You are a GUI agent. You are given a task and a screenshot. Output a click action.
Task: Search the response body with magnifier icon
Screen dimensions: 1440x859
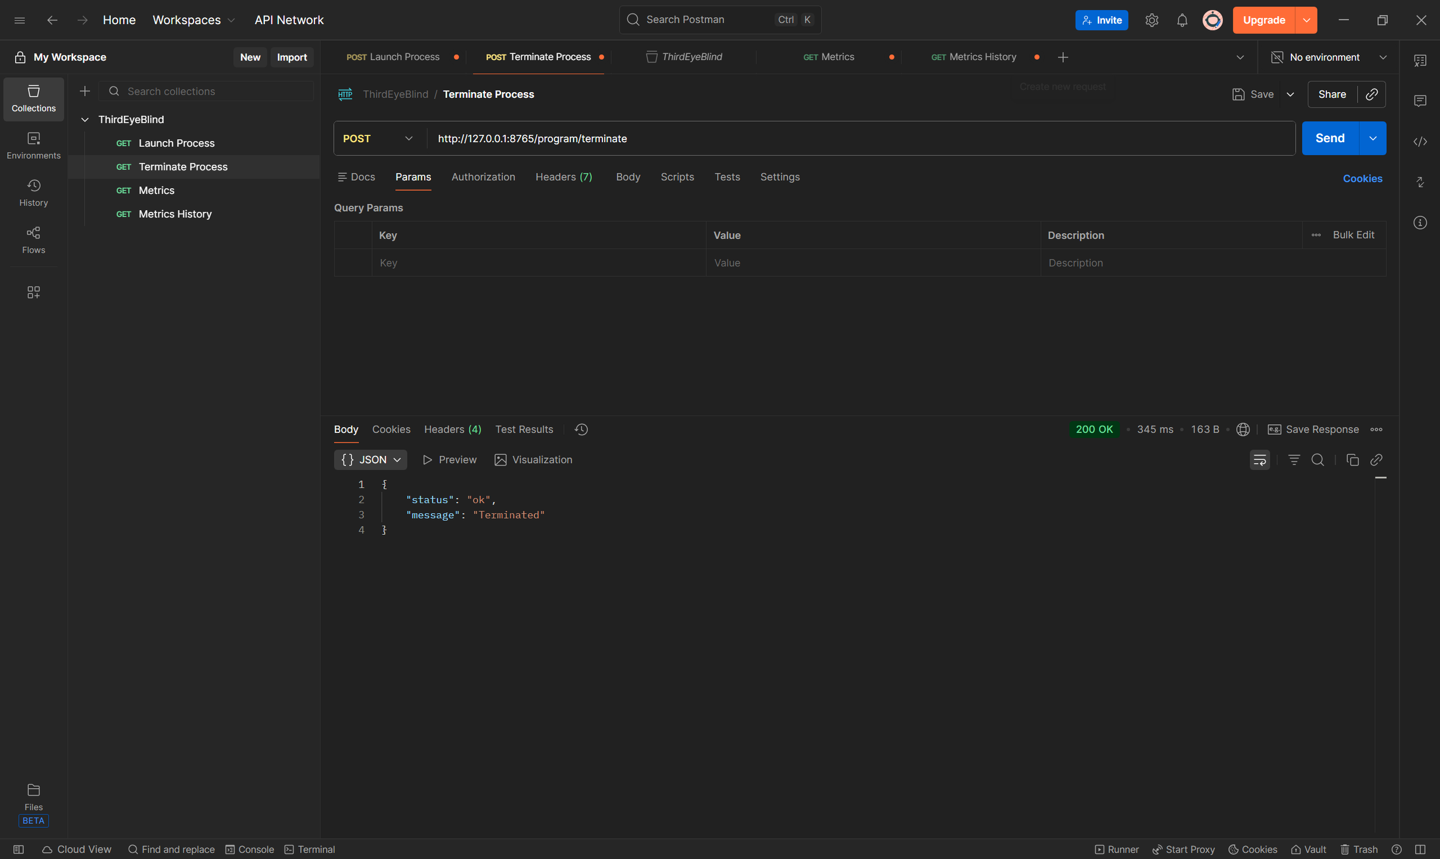1318,459
